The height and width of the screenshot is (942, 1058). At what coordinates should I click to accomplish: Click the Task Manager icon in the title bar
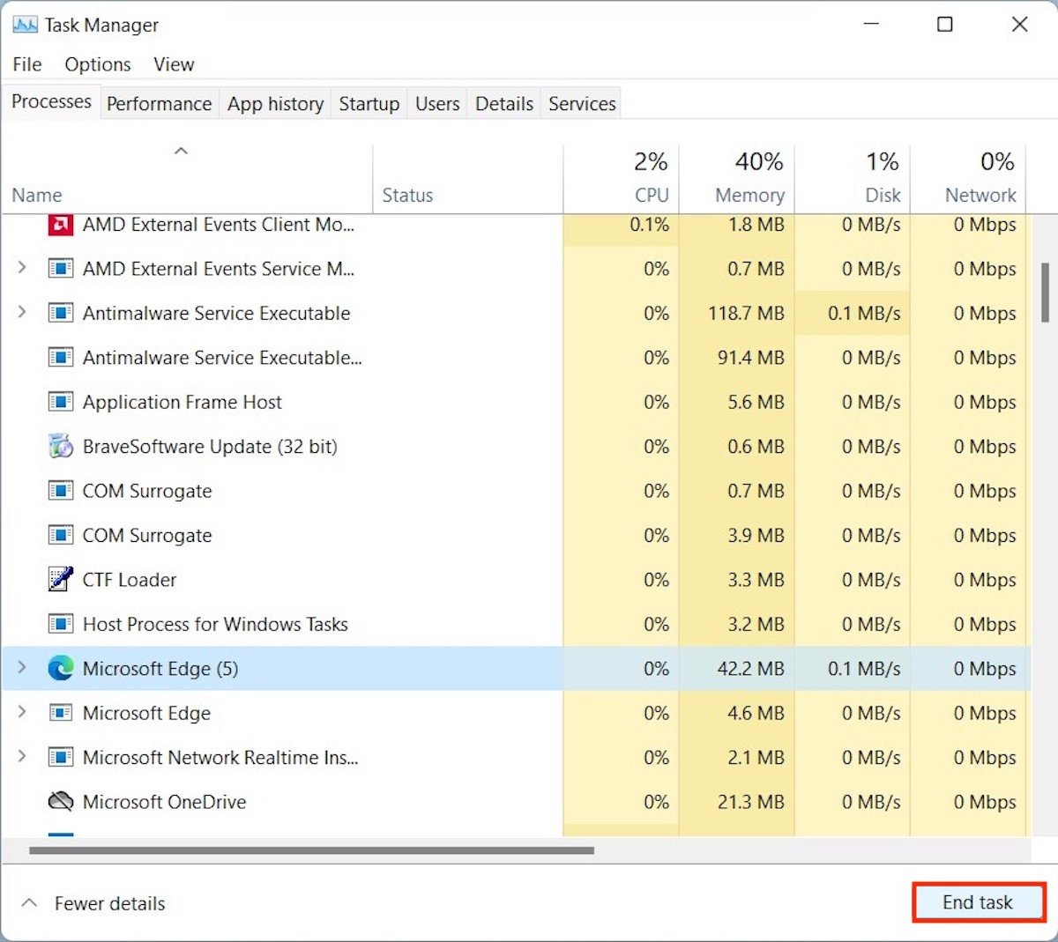tap(24, 24)
